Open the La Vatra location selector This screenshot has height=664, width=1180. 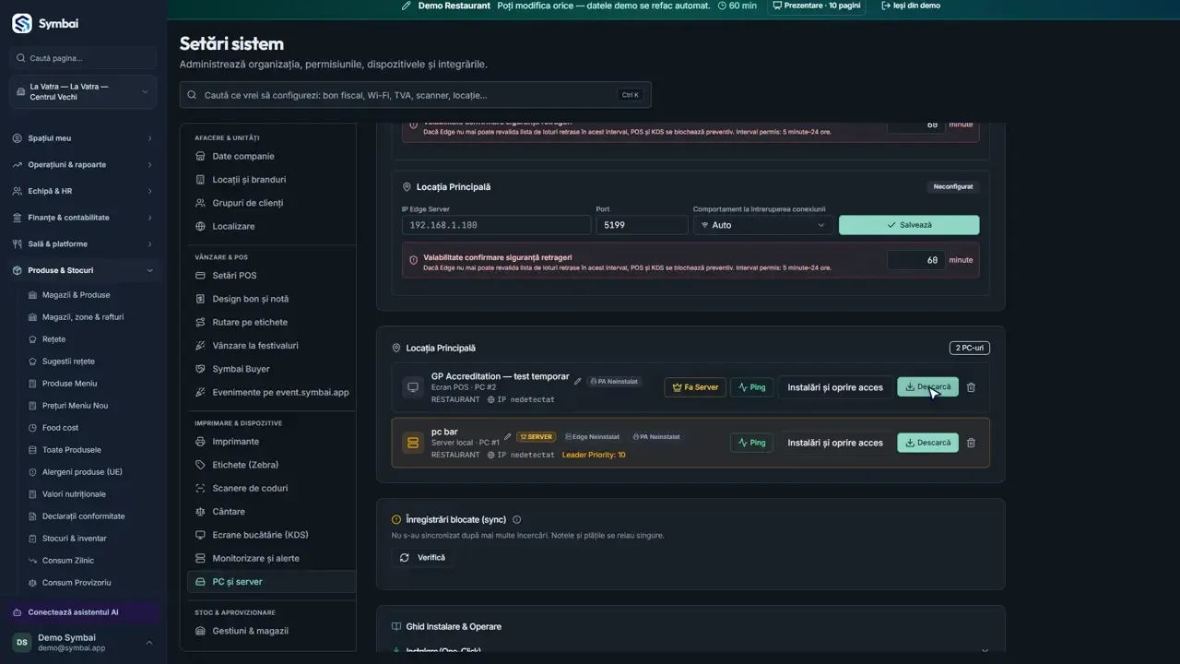pyautogui.click(x=84, y=92)
